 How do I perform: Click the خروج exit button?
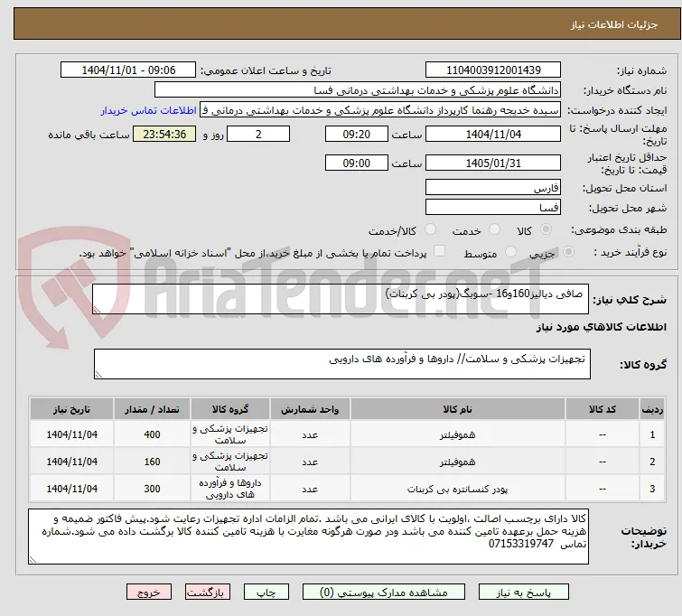tap(149, 593)
